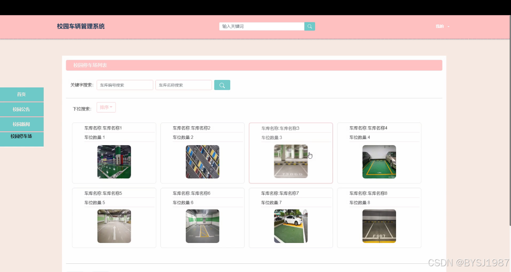Click the garage search magnifier button
The image size is (511, 272).
point(222,85)
